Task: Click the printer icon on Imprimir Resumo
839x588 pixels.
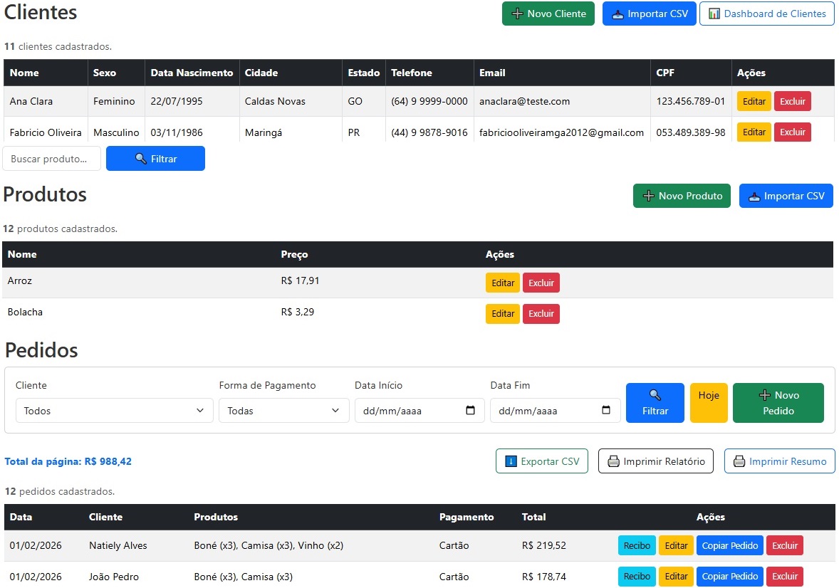Action: 739,461
